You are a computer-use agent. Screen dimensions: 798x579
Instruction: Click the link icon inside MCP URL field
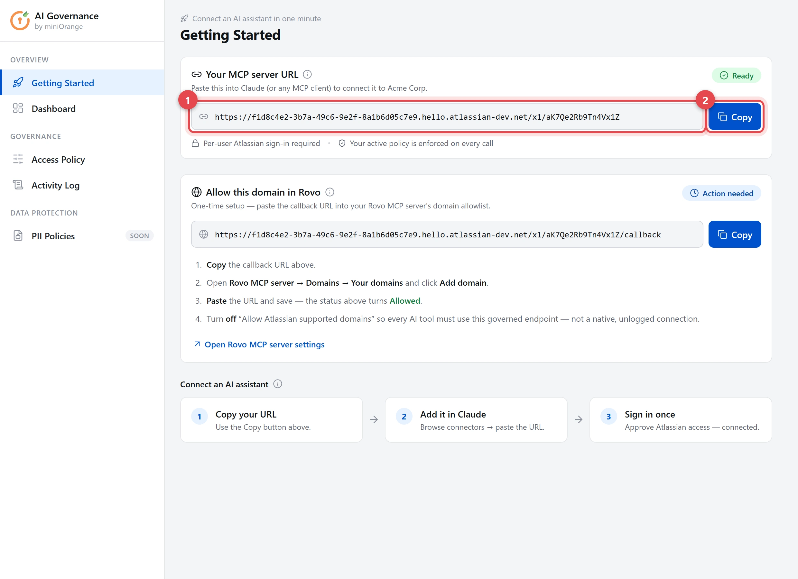pos(204,116)
